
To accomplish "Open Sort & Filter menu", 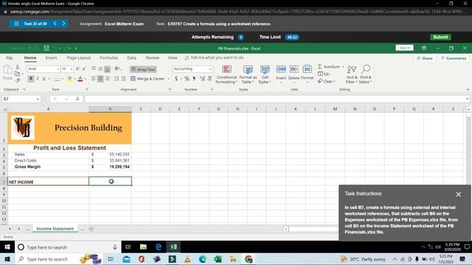I will tap(351, 74).
